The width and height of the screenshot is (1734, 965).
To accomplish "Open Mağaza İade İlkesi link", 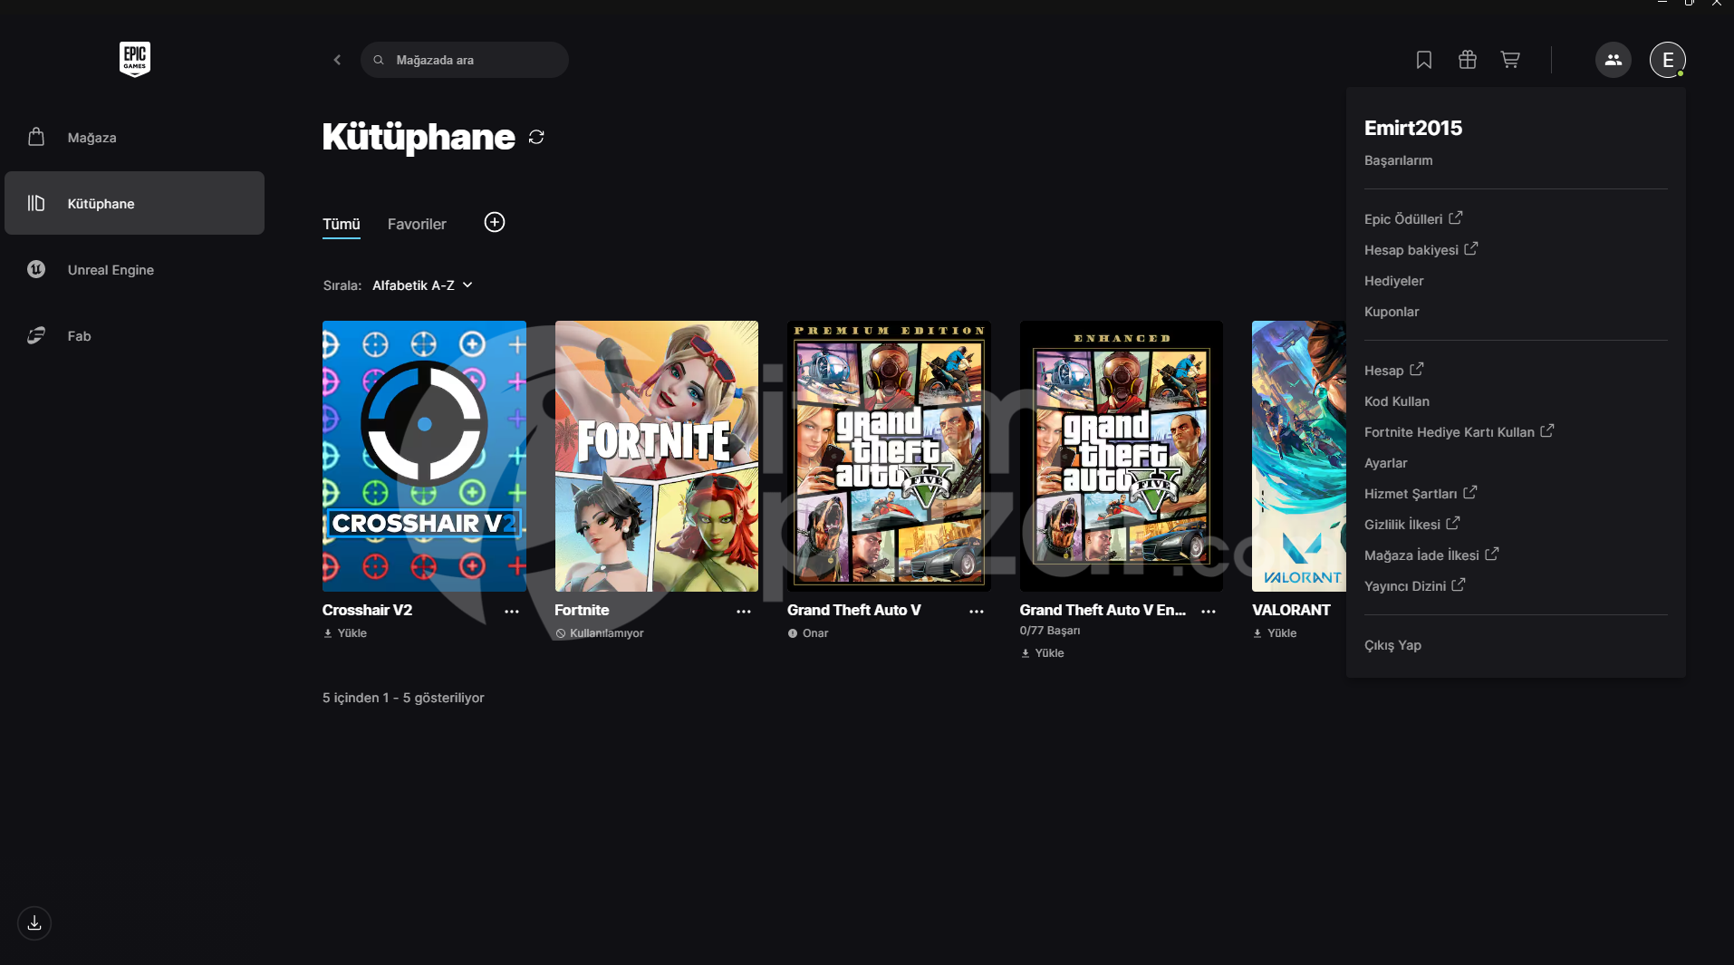I will click(x=1431, y=555).
